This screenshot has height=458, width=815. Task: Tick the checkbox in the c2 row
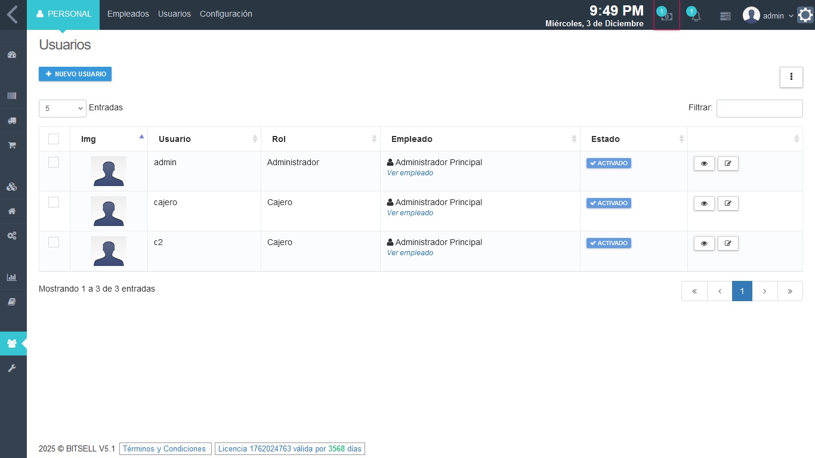54,242
